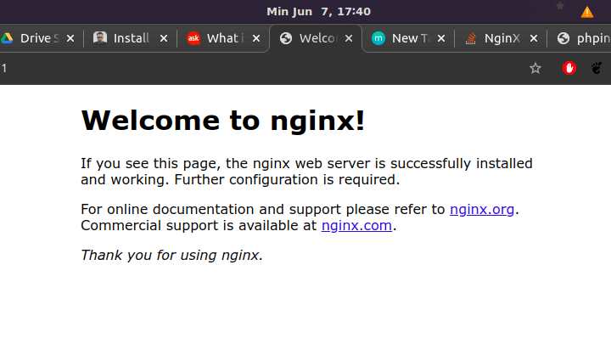Viewport: 611px width, 344px height.
Task: Click the GNOME footprint extension icon
Action: pyautogui.click(x=597, y=68)
